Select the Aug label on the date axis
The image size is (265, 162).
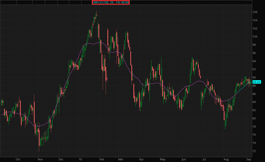(226, 159)
